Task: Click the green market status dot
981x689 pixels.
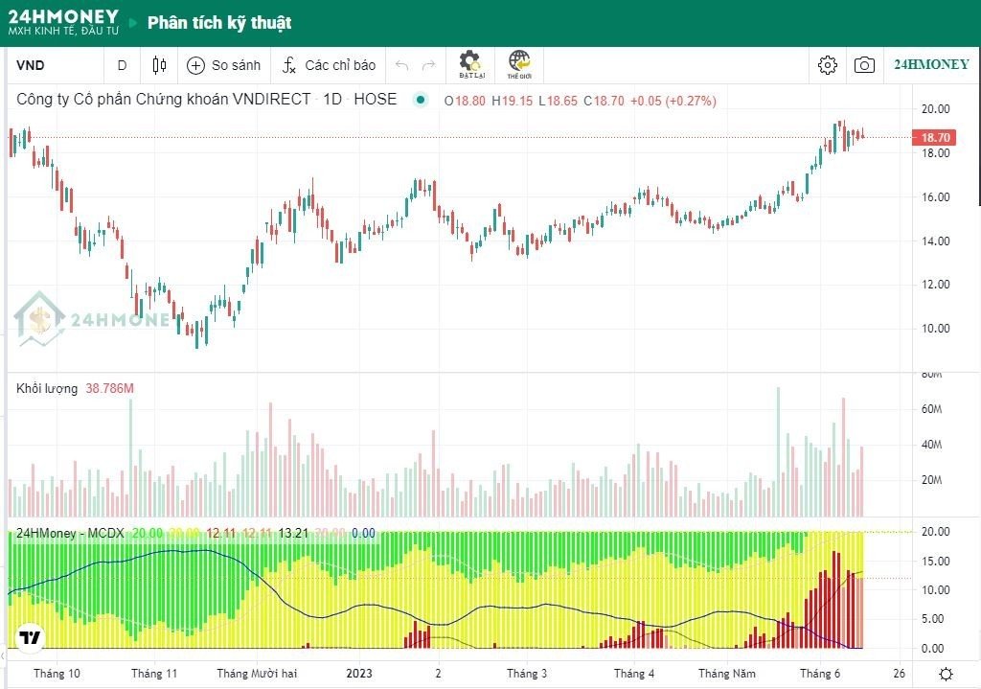Action: (x=421, y=100)
